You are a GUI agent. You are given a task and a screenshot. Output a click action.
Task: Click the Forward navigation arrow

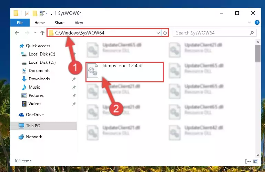click(27, 33)
